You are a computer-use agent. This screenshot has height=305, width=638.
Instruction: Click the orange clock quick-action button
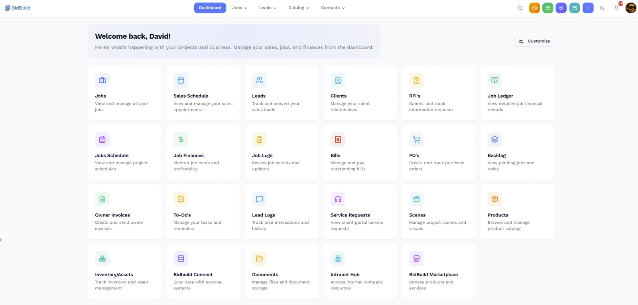click(x=534, y=8)
